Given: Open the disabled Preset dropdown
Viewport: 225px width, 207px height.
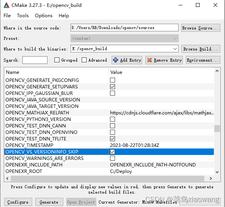Looking at the screenshot, I should click(x=125, y=38).
